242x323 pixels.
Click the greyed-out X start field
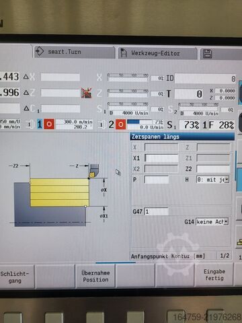[161, 147]
